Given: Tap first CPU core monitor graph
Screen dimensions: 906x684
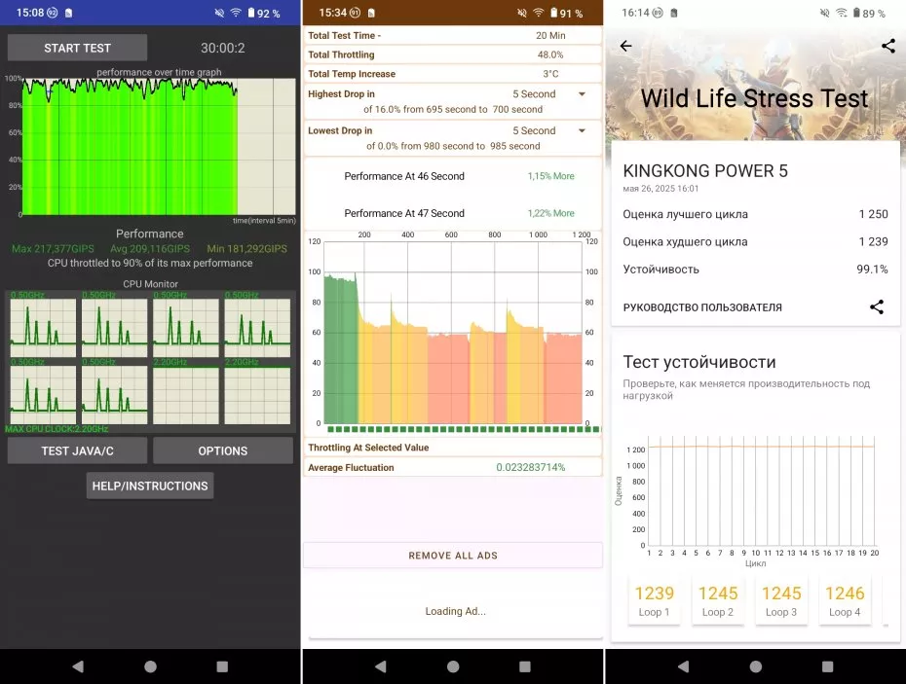Looking at the screenshot, I should [43, 327].
